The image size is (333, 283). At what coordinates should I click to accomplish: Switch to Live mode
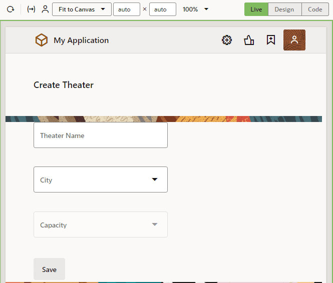pos(256,9)
